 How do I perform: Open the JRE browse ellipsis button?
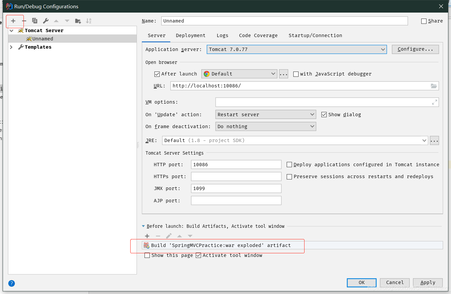(x=434, y=140)
